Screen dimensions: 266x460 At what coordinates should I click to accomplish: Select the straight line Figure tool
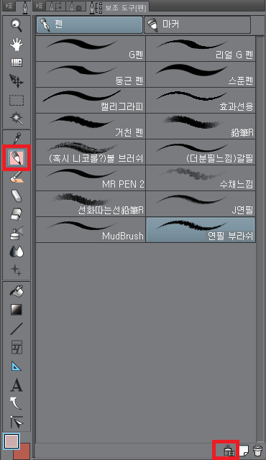click(x=17, y=328)
